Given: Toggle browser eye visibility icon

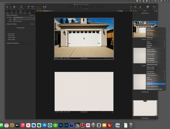Looking at the screenshot, I should tap(134, 11).
